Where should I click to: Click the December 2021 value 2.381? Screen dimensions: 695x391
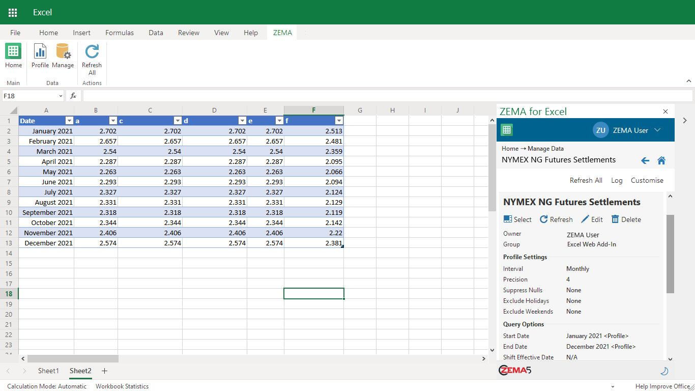(314, 243)
